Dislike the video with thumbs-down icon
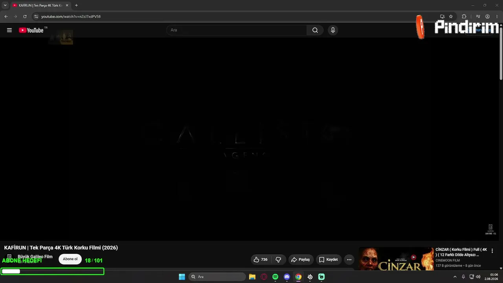Screen dimensions: 503x283 click(279, 259)
